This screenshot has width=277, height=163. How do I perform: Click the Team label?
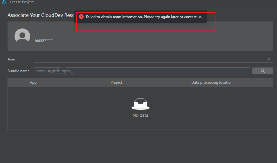(x=12, y=59)
